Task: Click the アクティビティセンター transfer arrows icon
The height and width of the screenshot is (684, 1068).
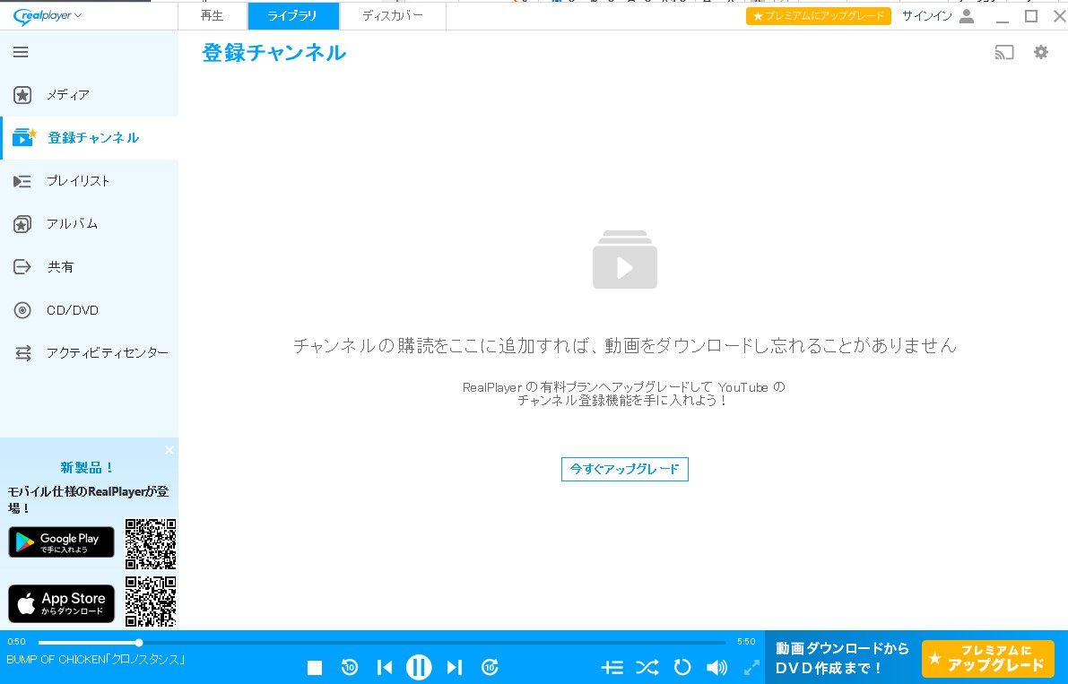Action: 23,353
